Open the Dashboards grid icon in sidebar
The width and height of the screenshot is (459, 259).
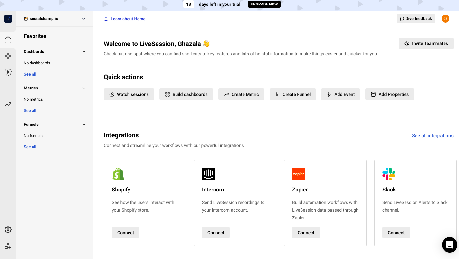pyautogui.click(x=8, y=56)
